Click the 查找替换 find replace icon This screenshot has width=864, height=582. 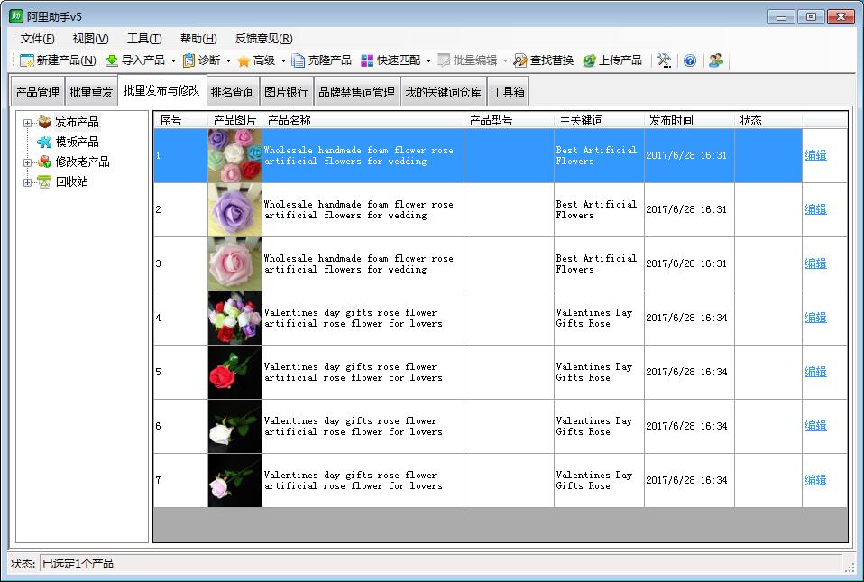[x=519, y=60]
